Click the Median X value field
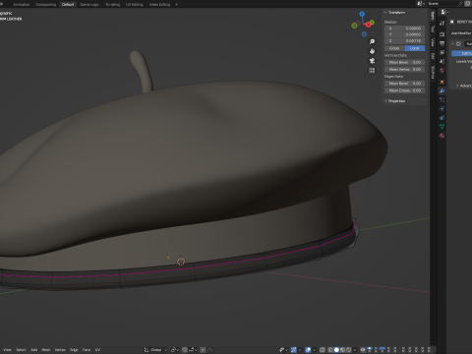 404,29
